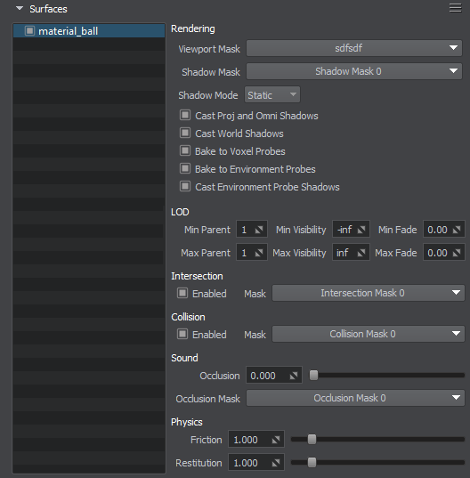
Task: Open the Viewport Mask dropdown
Action: pyautogui.click(x=354, y=48)
